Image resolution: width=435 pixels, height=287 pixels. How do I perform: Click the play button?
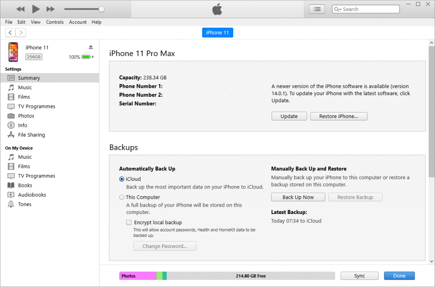tap(36, 9)
